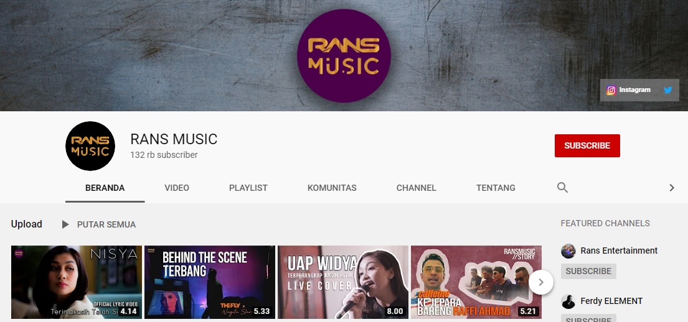Play all uploads with PUTAR SEMUA
This screenshot has width=688, height=322.
coord(99,224)
